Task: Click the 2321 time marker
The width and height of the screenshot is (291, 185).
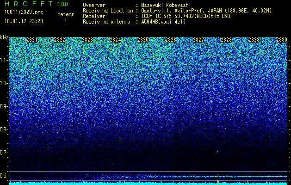Action: (x=32, y=40)
